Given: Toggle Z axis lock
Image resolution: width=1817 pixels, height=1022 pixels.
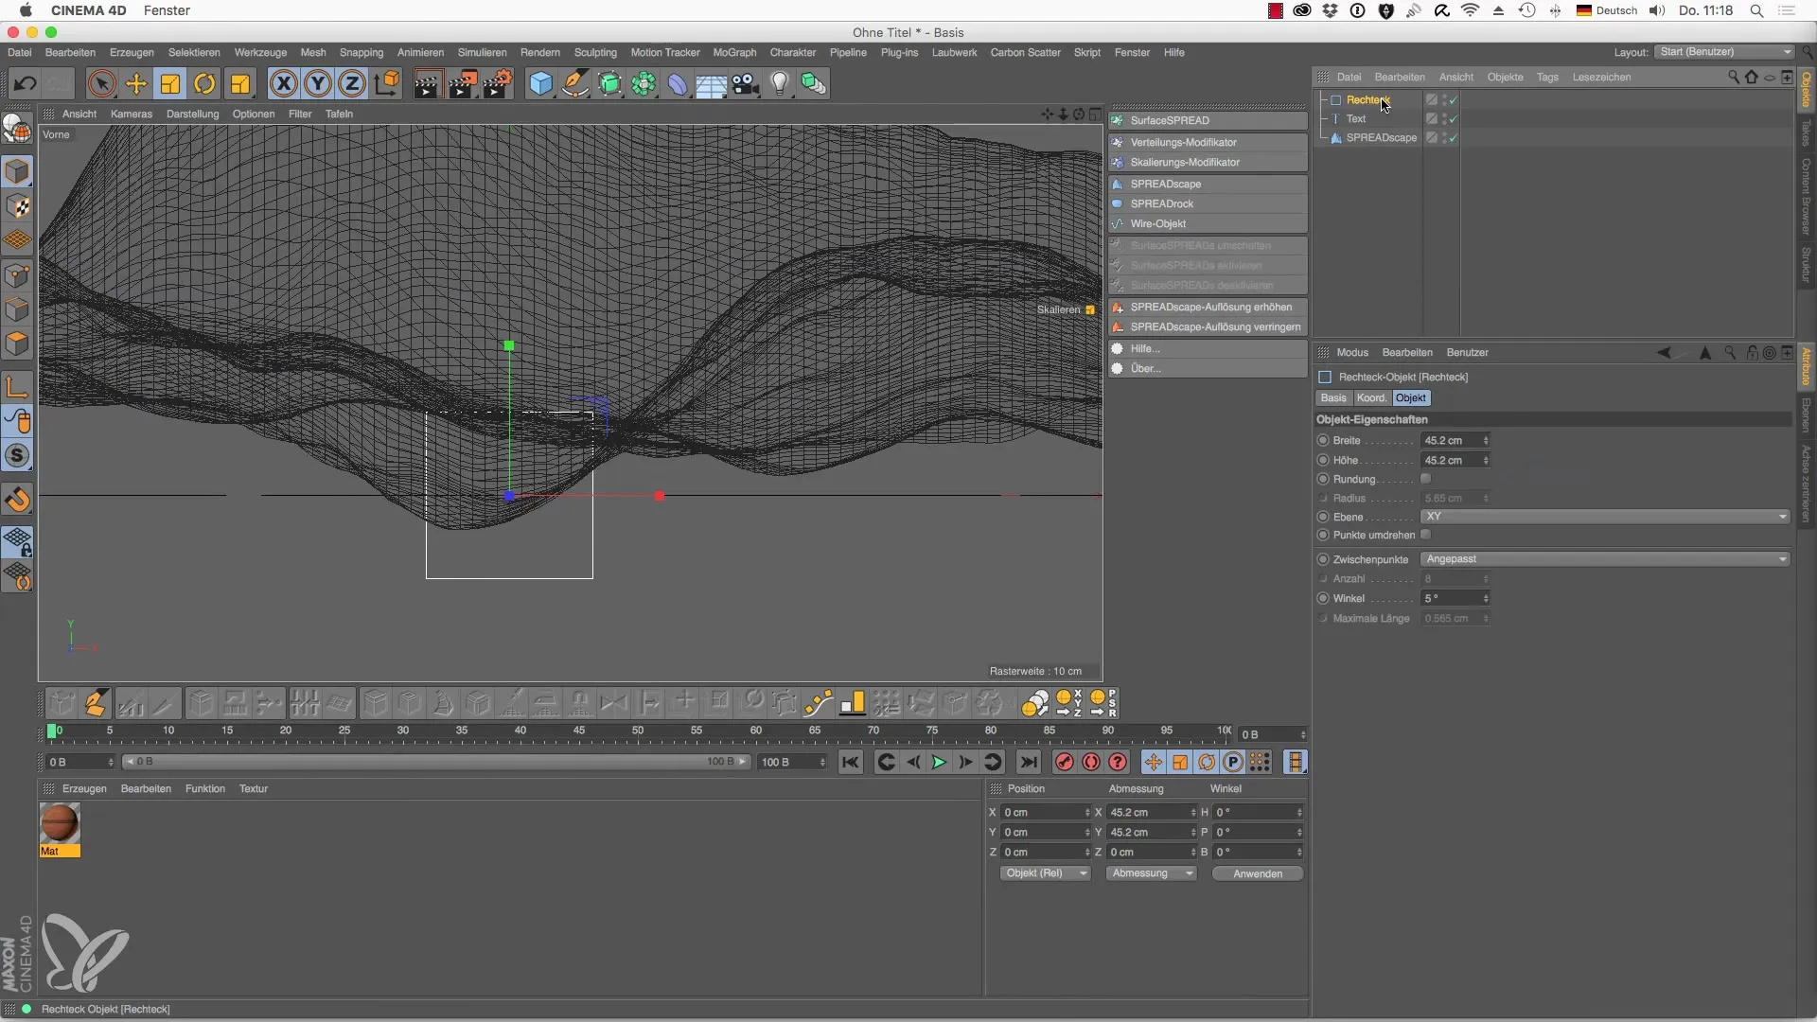Looking at the screenshot, I should [x=352, y=84].
